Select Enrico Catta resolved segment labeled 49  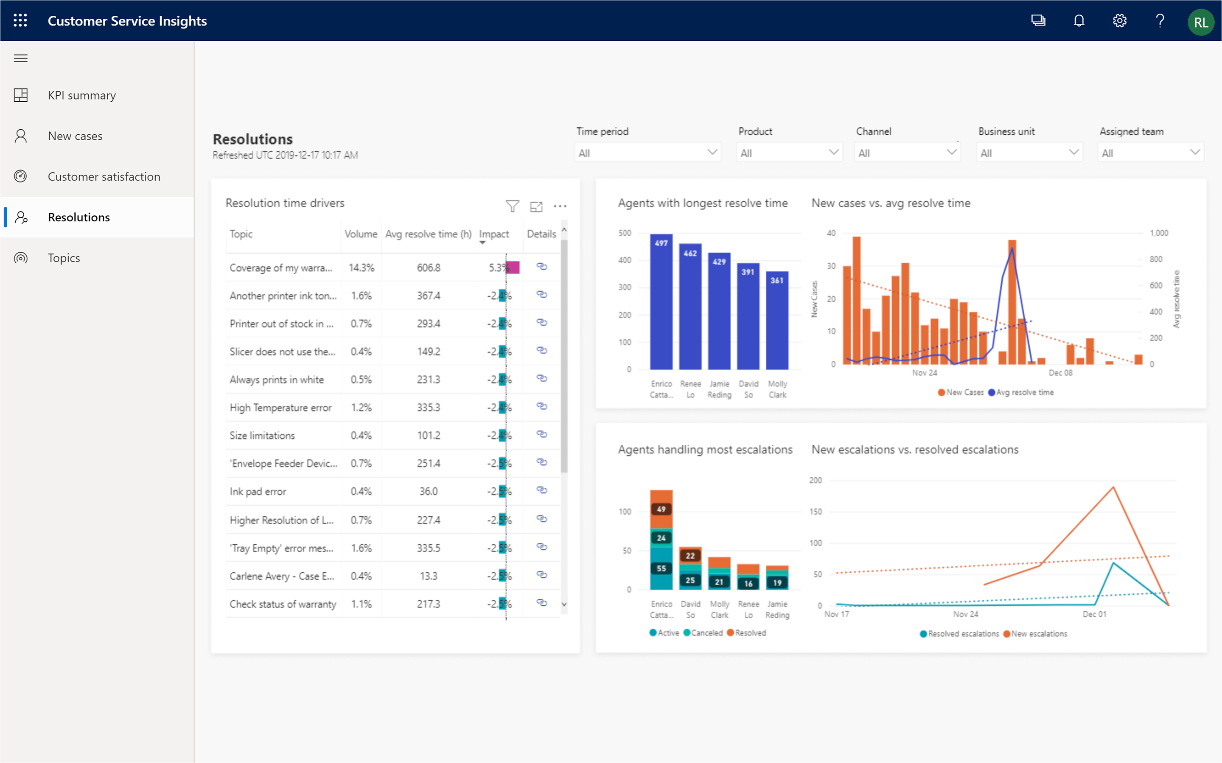[661, 509]
